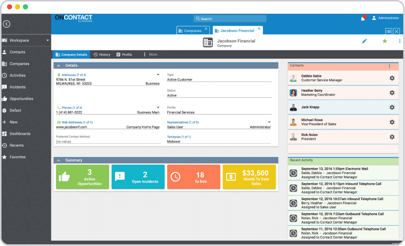Open the Contacts panel three-dot menu

coord(389,66)
